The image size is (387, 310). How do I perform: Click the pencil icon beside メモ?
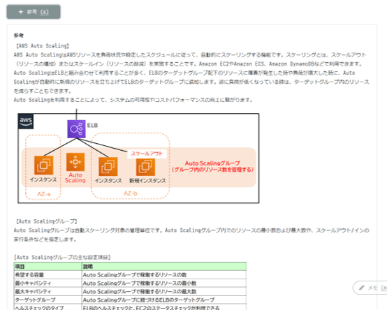point(362,288)
